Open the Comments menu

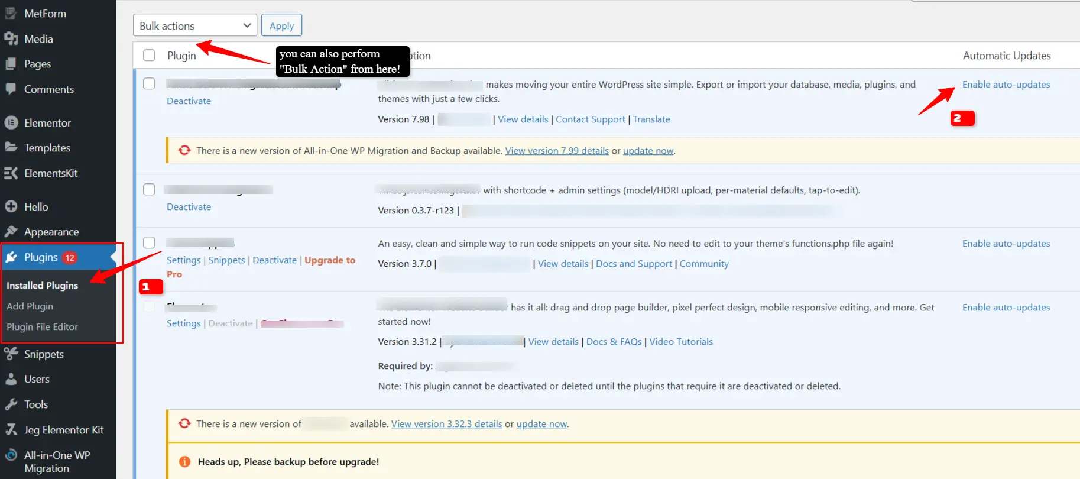coord(49,89)
